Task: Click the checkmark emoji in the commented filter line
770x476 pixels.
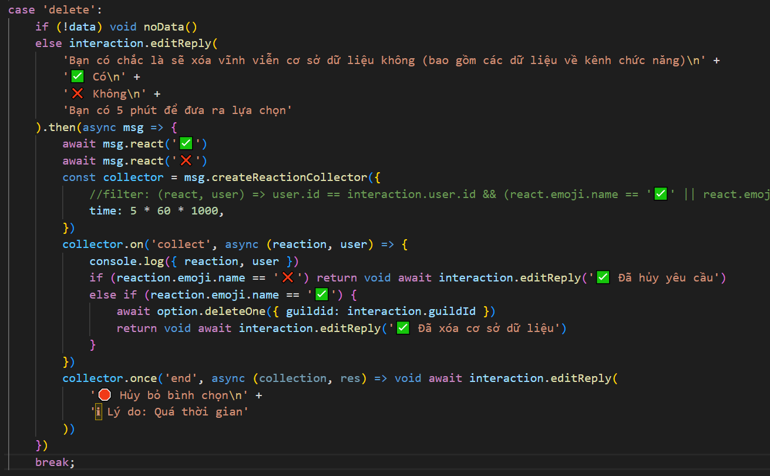Action: pos(660,195)
